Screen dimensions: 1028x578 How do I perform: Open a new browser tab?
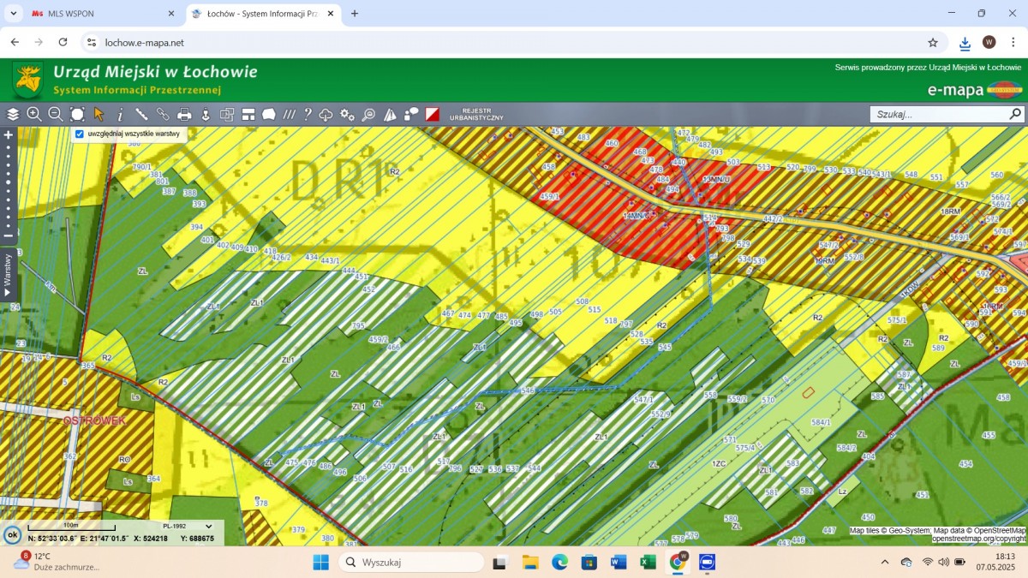pyautogui.click(x=355, y=14)
